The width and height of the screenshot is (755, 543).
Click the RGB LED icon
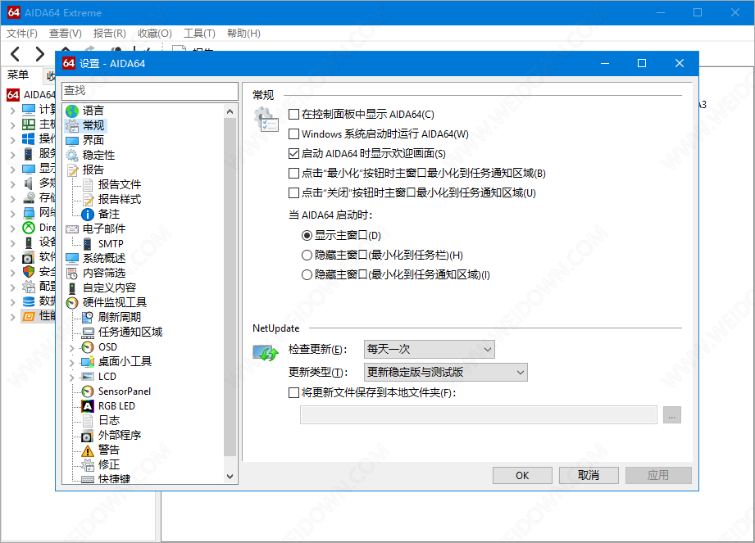pyautogui.click(x=88, y=406)
